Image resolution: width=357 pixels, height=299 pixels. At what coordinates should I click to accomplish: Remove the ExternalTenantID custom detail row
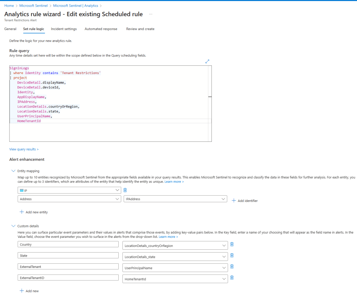(232, 278)
